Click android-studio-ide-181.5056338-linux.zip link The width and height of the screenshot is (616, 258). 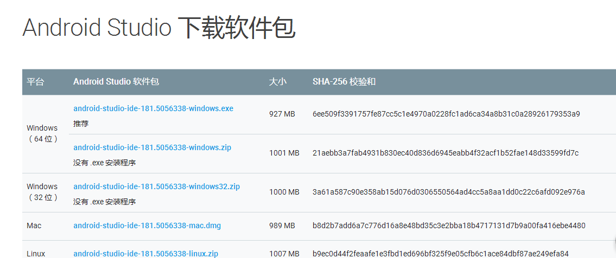point(146,254)
